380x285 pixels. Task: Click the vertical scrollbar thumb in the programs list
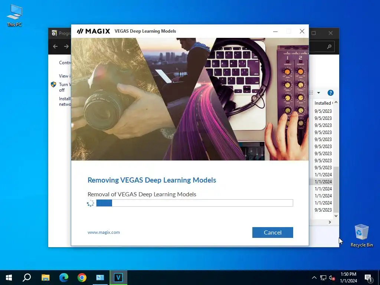coord(336,190)
